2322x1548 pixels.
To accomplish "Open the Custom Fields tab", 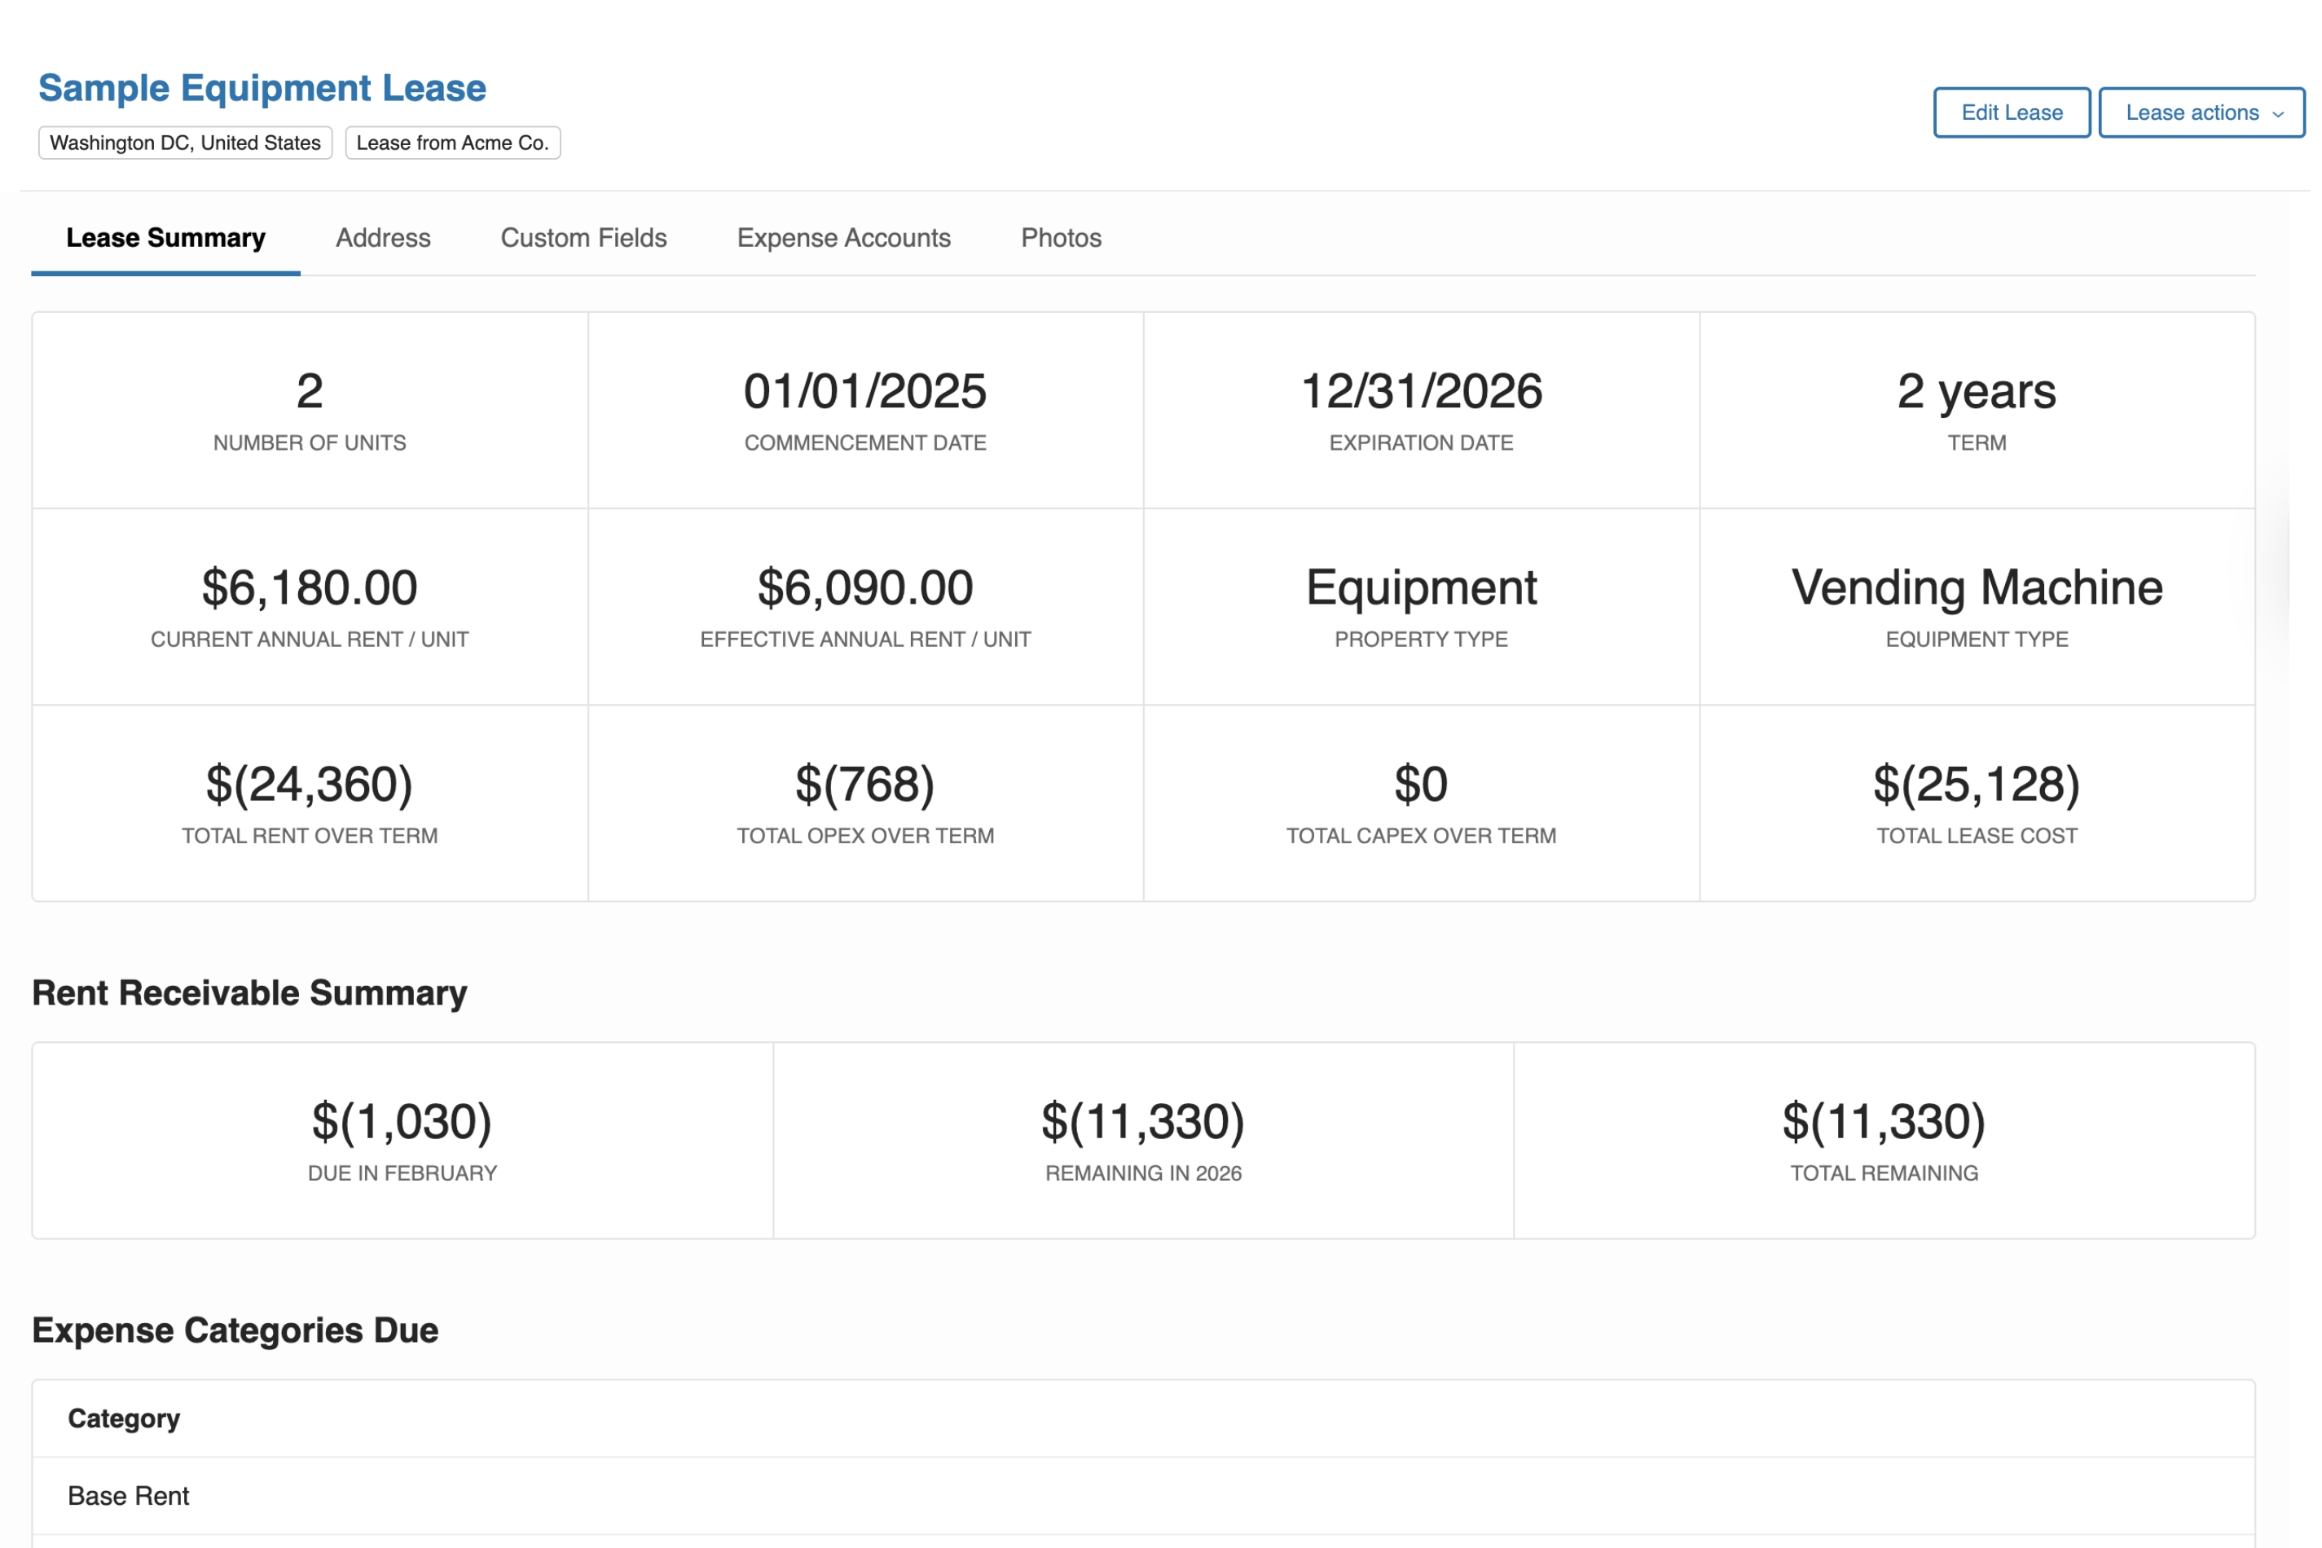I will [x=583, y=238].
